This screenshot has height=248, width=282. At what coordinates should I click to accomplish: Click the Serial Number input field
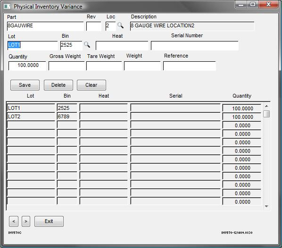coord(195,46)
